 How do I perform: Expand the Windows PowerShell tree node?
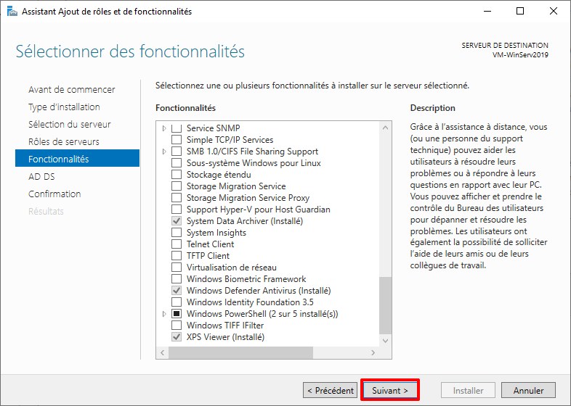(x=164, y=314)
